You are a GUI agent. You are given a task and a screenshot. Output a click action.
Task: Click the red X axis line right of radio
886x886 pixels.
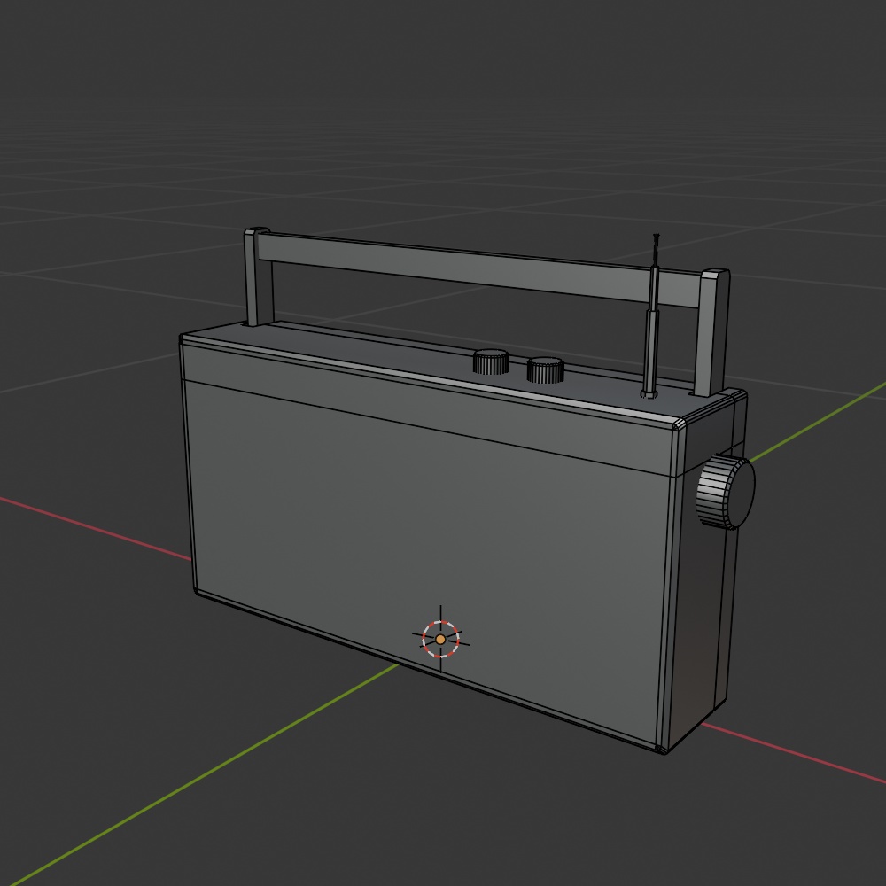coord(793,752)
